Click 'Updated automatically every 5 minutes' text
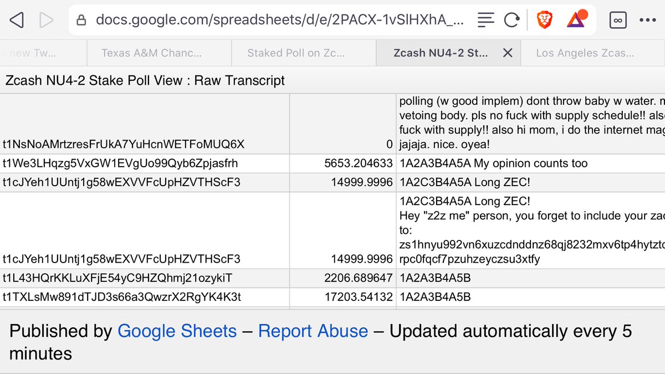Screen dimensions: 665x374 (x=320, y=342)
